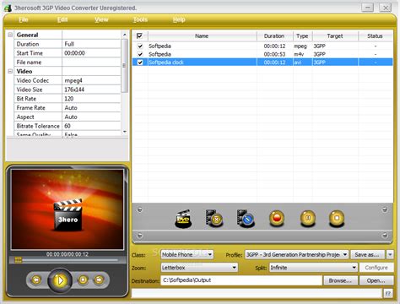The width and height of the screenshot is (400, 304).
Task: Click the preview forward button
Action: (99, 280)
